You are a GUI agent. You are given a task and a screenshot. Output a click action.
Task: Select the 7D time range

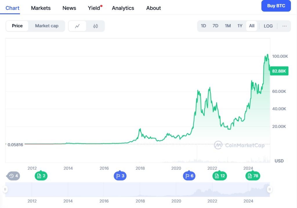coord(215,26)
